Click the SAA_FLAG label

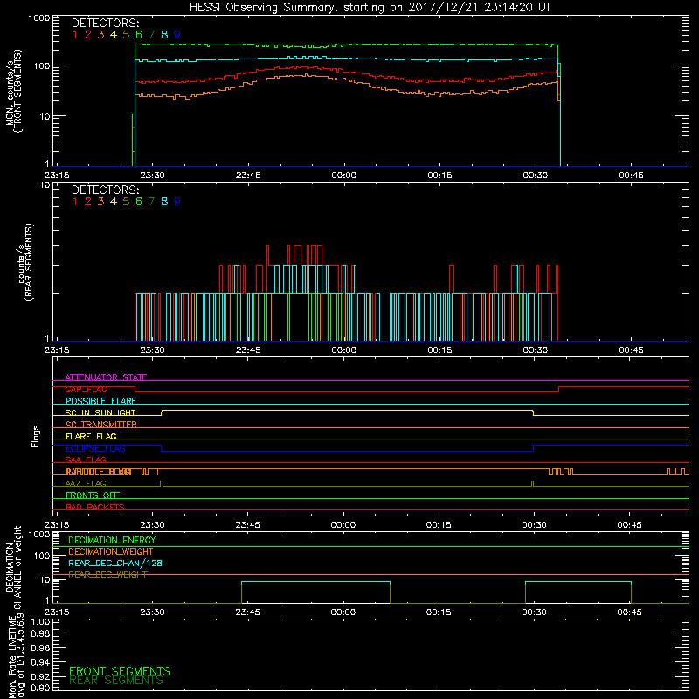tap(86, 460)
